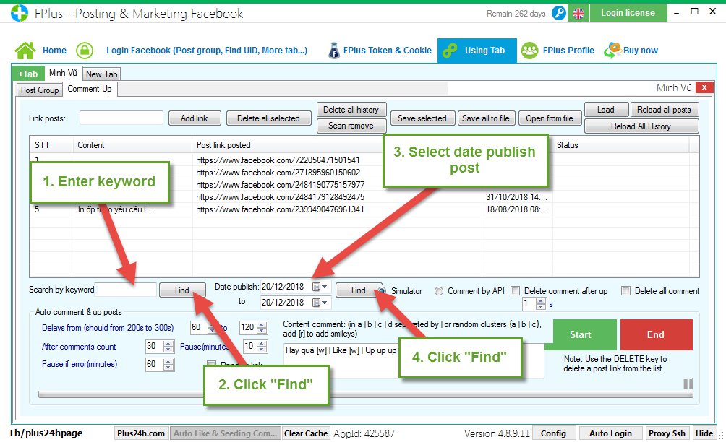Click Reload All History
Viewport: 726px width, 442px height.
(641, 126)
